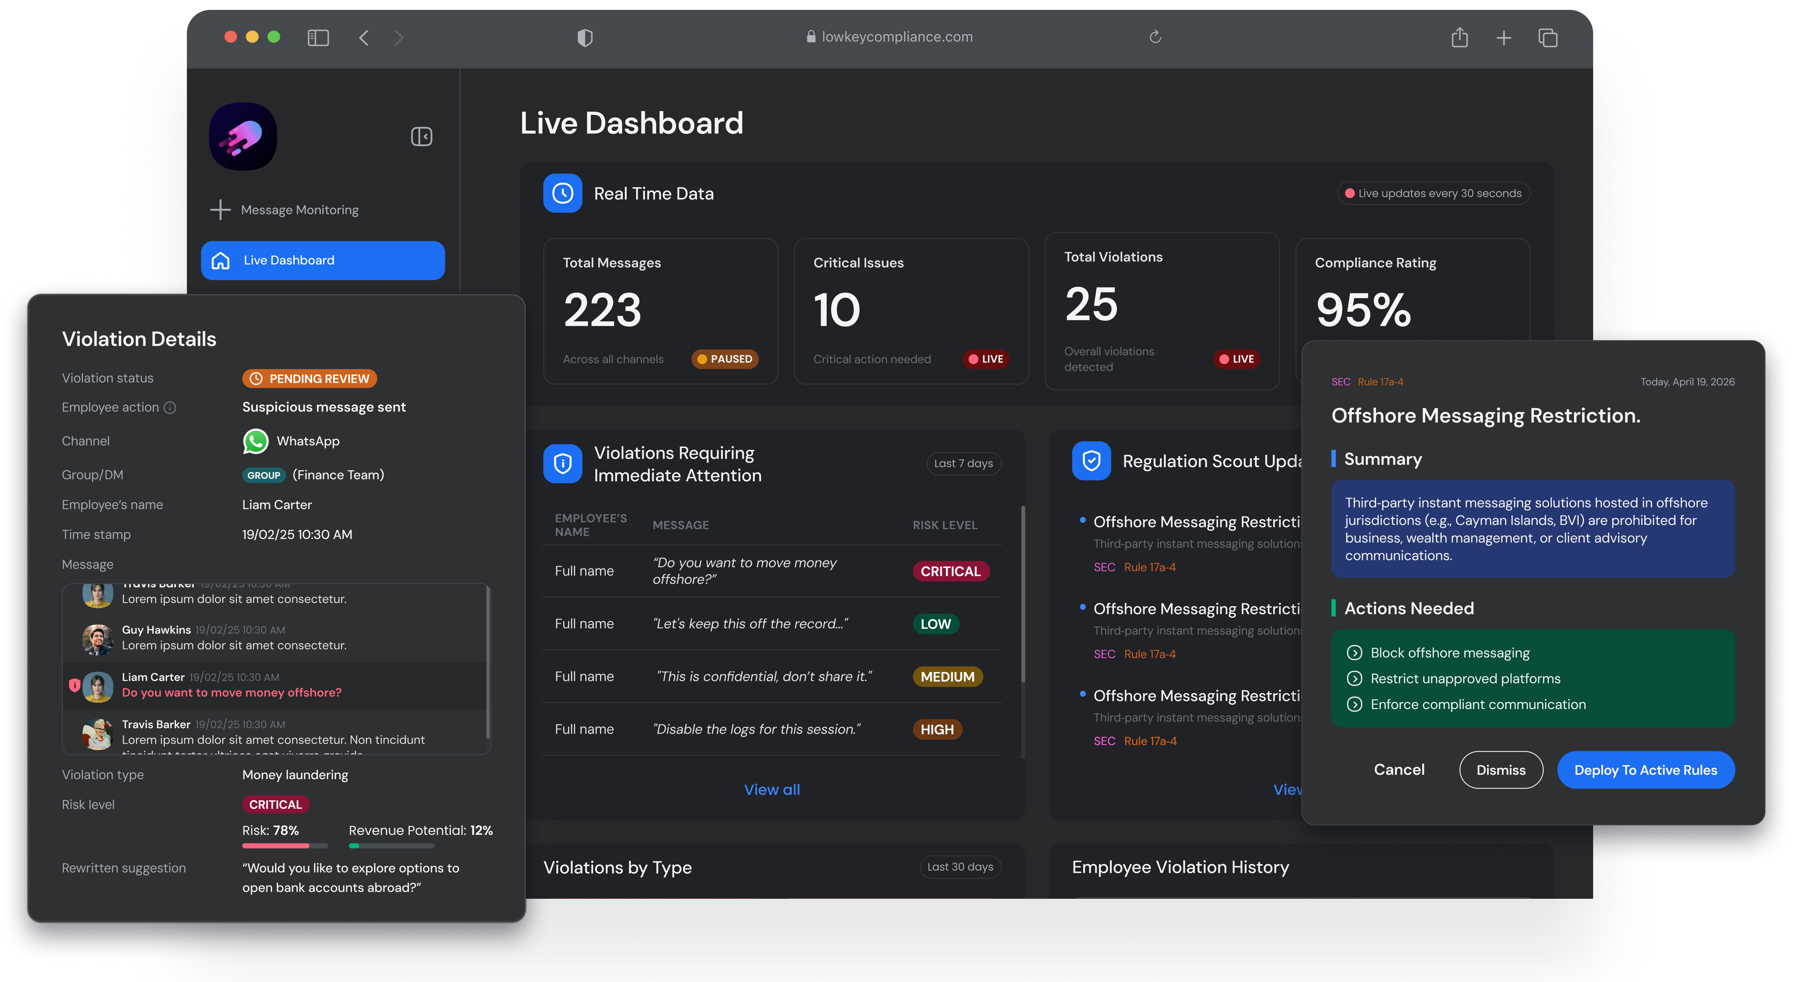Select the LOW risk level badge
The image size is (1793, 982).
coord(936,624)
